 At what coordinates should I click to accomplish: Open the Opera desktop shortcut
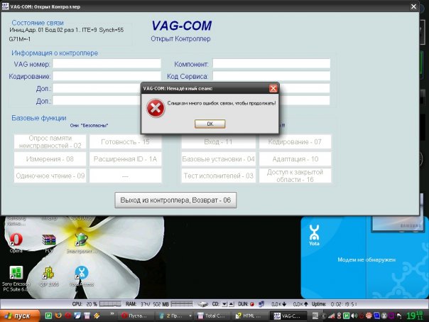[x=16, y=242]
